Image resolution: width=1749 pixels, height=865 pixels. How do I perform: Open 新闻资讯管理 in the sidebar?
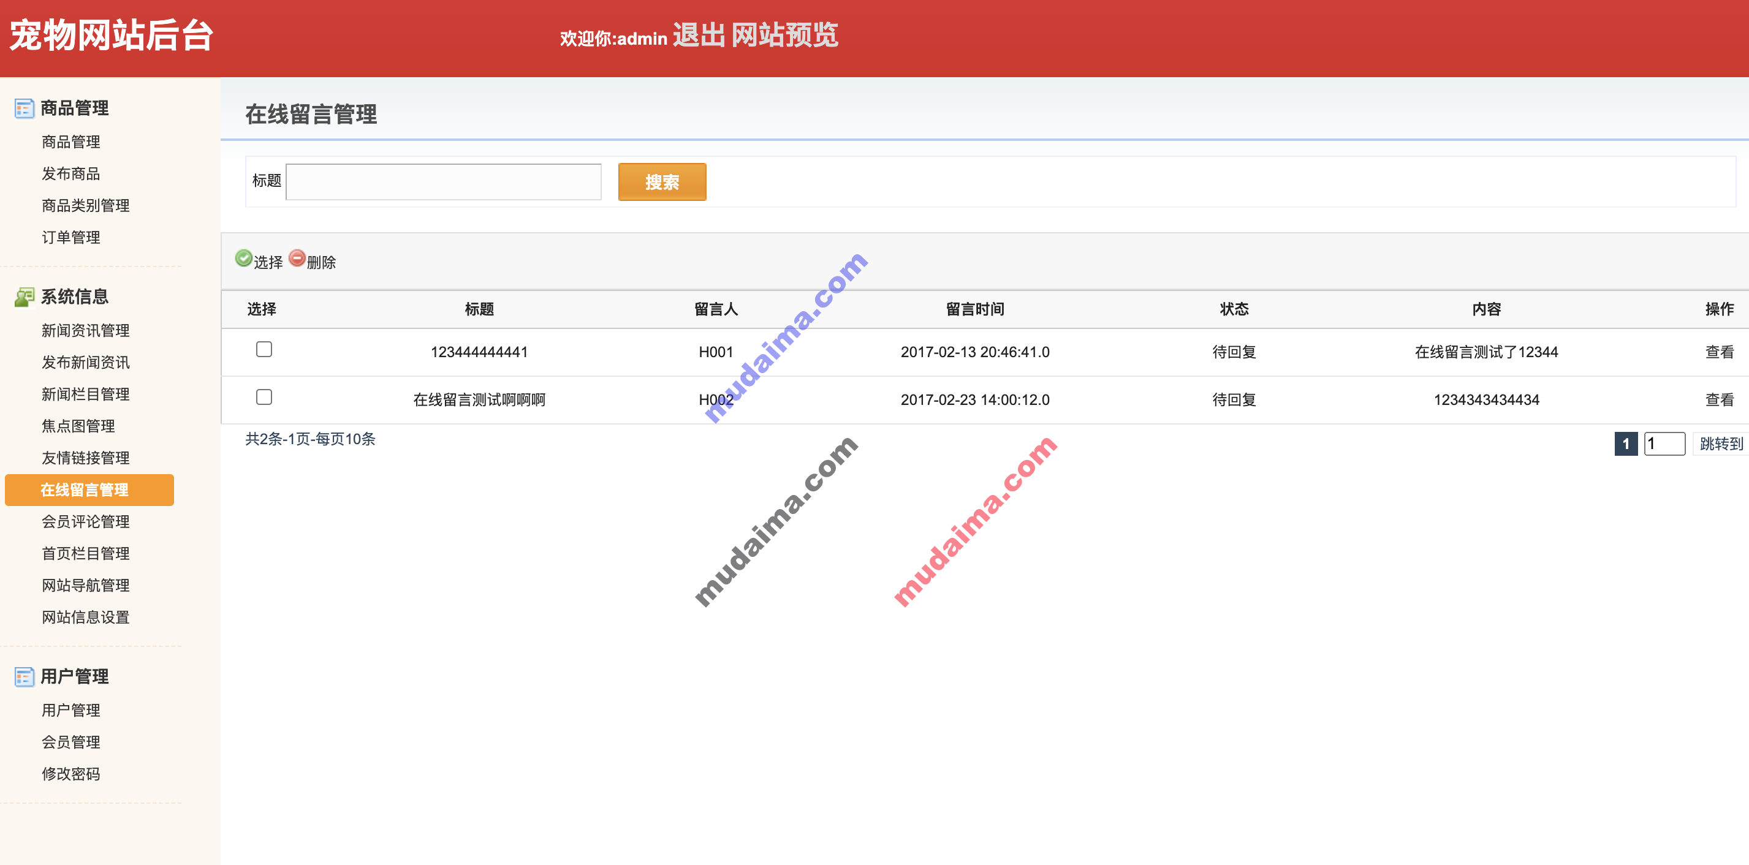(x=86, y=330)
